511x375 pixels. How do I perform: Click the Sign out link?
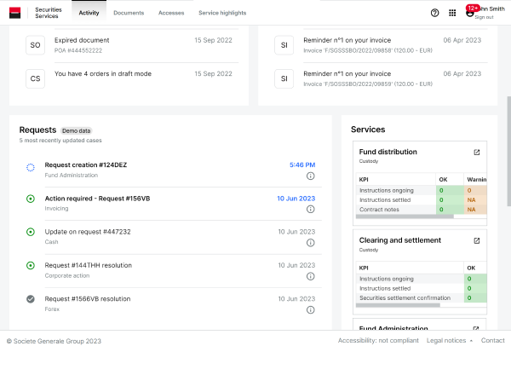484,17
